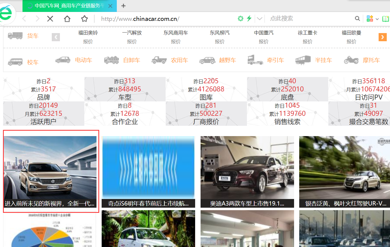The height and width of the screenshot is (247, 390).
Task: Click the 底盘 statistics tile
Action: pos(288,89)
